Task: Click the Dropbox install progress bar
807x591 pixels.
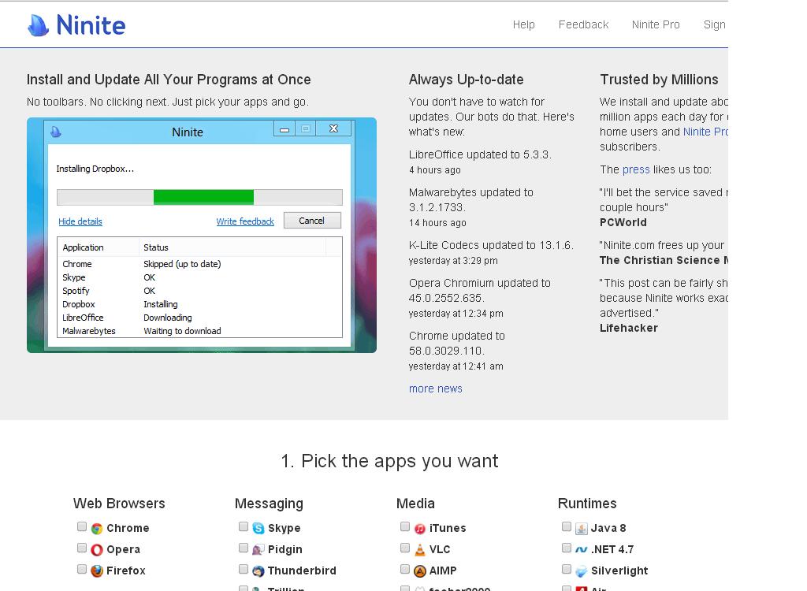Action: point(199,196)
